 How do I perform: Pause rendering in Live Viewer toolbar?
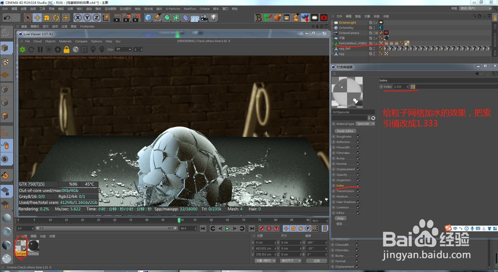[40, 49]
